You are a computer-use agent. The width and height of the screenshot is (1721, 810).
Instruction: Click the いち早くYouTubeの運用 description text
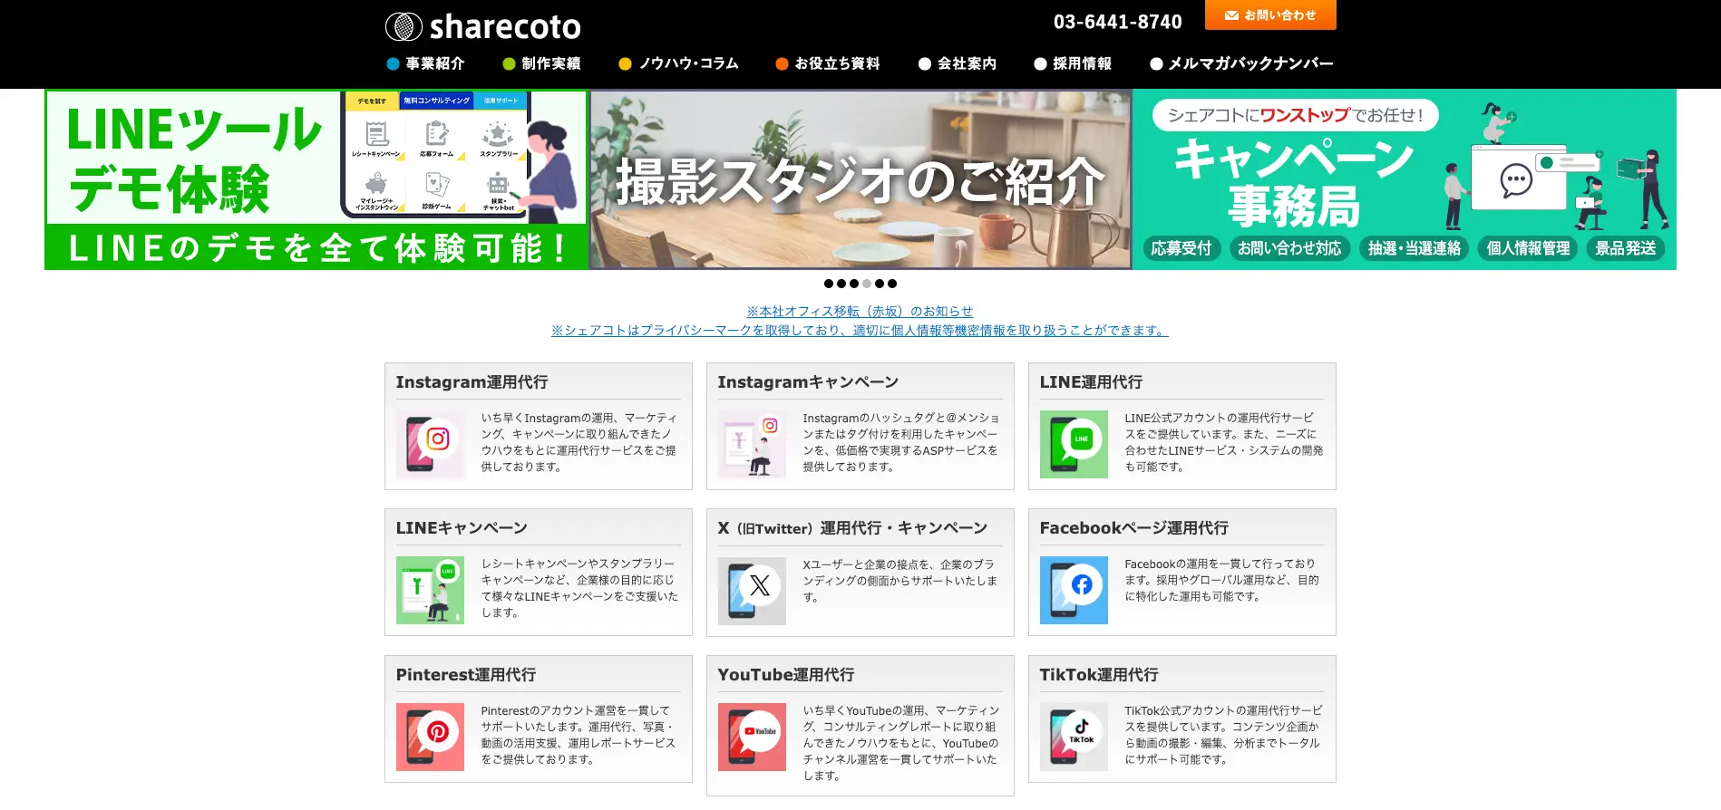point(901,743)
